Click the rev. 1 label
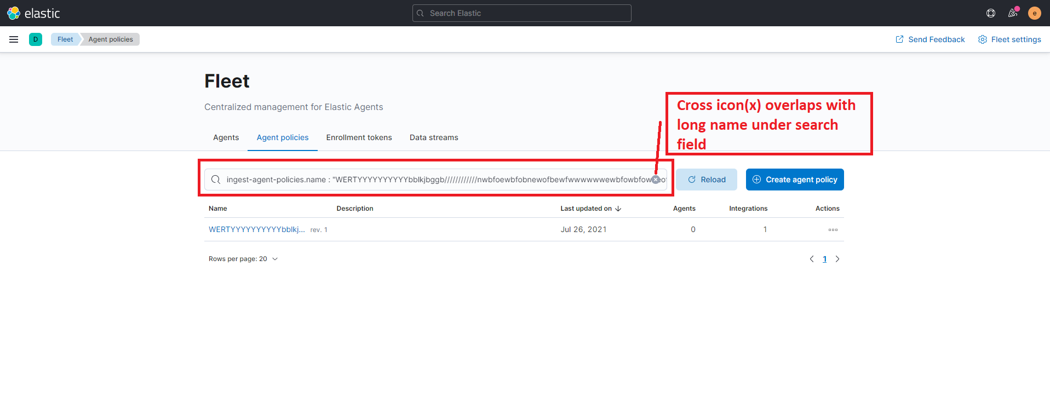The height and width of the screenshot is (399, 1050). click(319, 230)
